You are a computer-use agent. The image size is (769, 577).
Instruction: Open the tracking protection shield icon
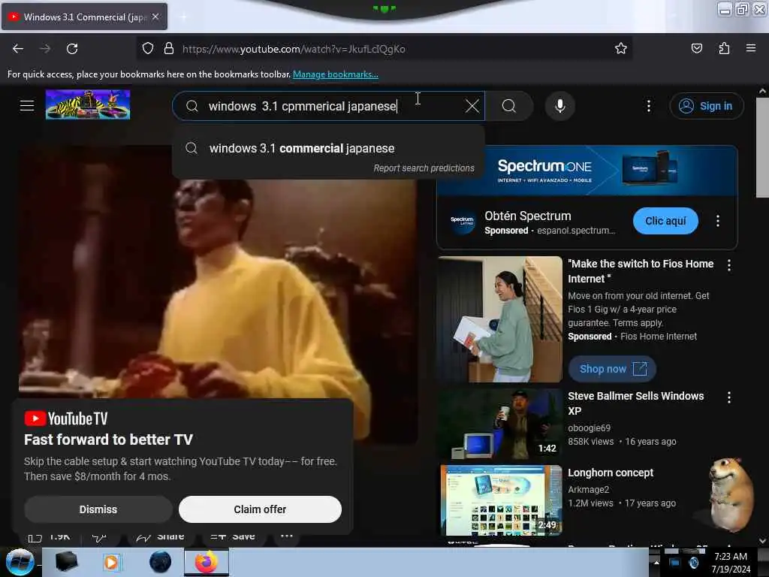(x=148, y=49)
